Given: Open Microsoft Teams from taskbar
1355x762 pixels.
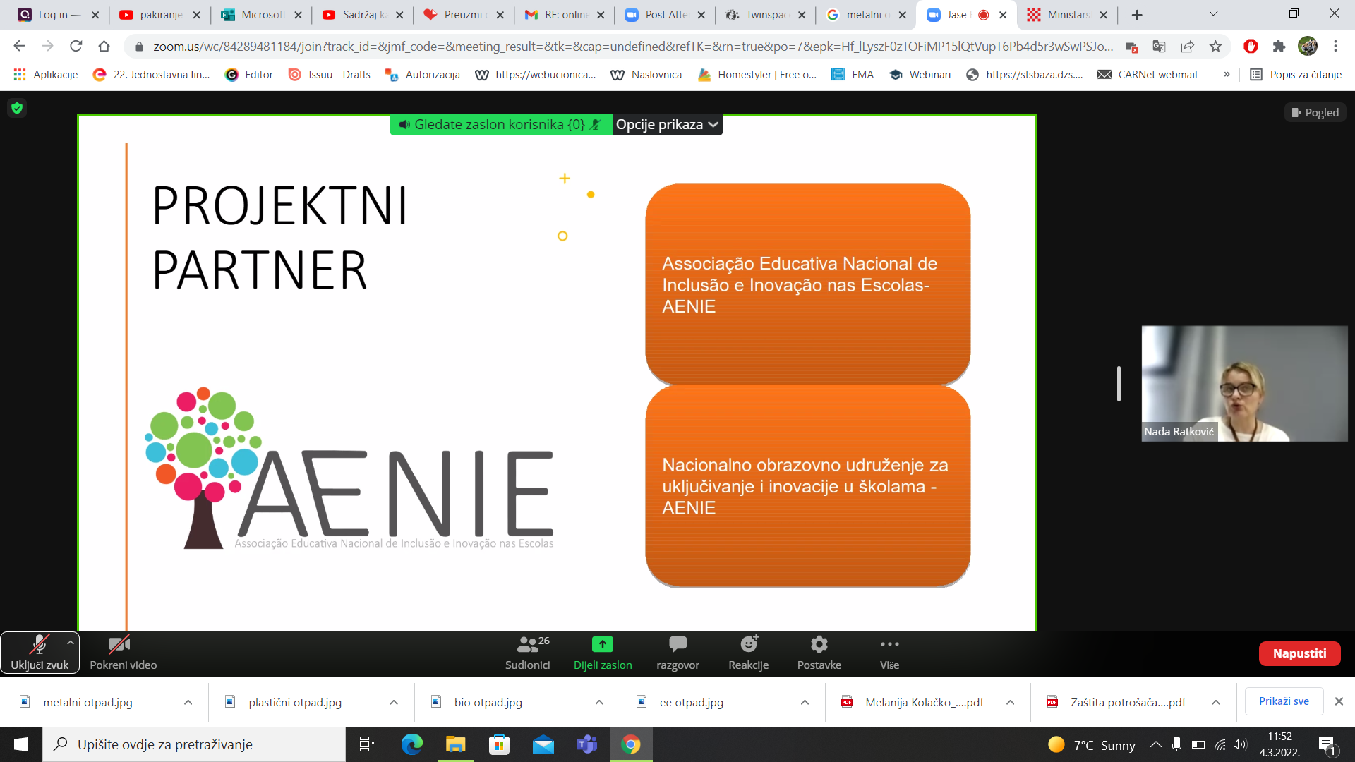Looking at the screenshot, I should [587, 744].
